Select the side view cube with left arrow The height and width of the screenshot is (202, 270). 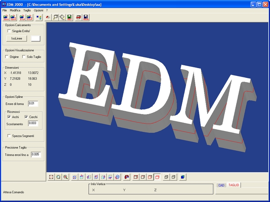[89, 177]
